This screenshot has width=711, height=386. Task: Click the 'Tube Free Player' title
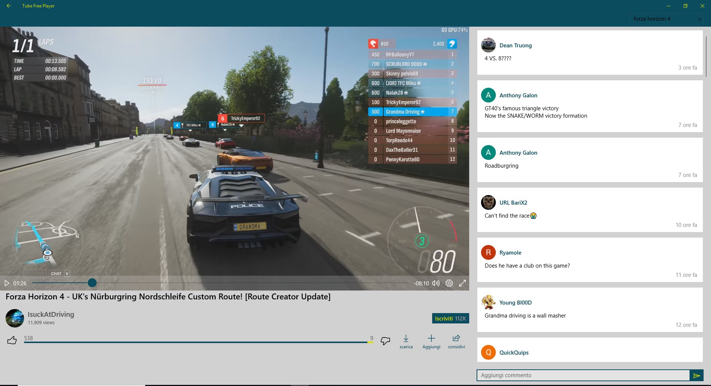(38, 6)
